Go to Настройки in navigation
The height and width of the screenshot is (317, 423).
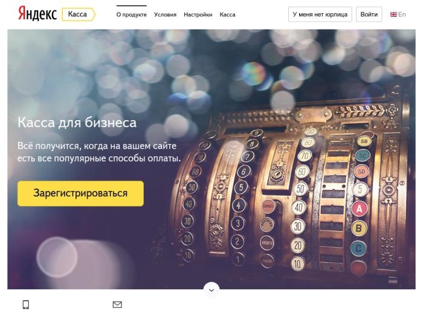pos(198,14)
